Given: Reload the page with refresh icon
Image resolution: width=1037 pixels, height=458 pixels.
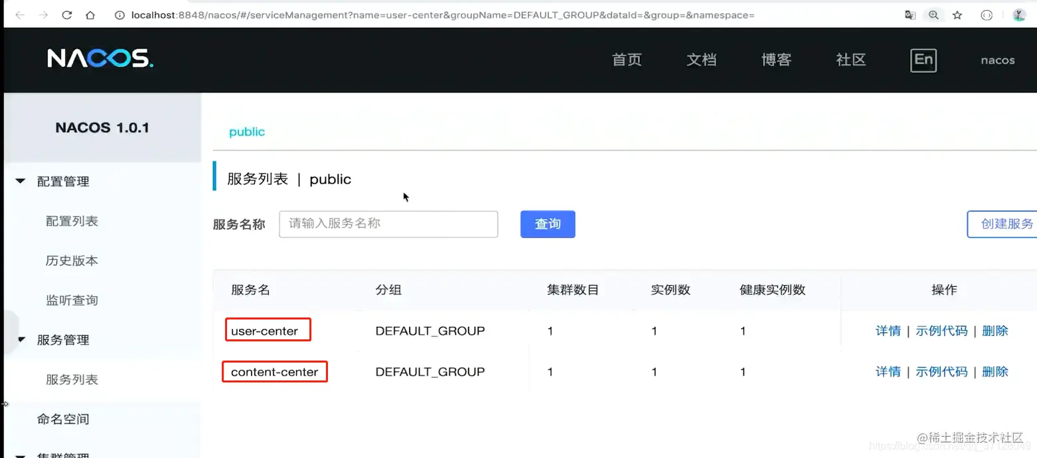Looking at the screenshot, I should pyautogui.click(x=67, y=15).
